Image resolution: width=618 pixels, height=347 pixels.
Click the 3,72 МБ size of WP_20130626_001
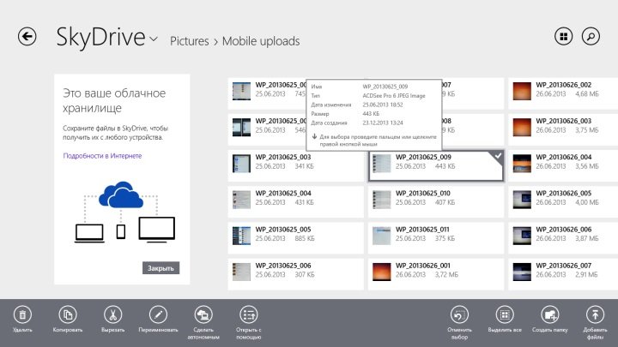(x=446, y=275)
